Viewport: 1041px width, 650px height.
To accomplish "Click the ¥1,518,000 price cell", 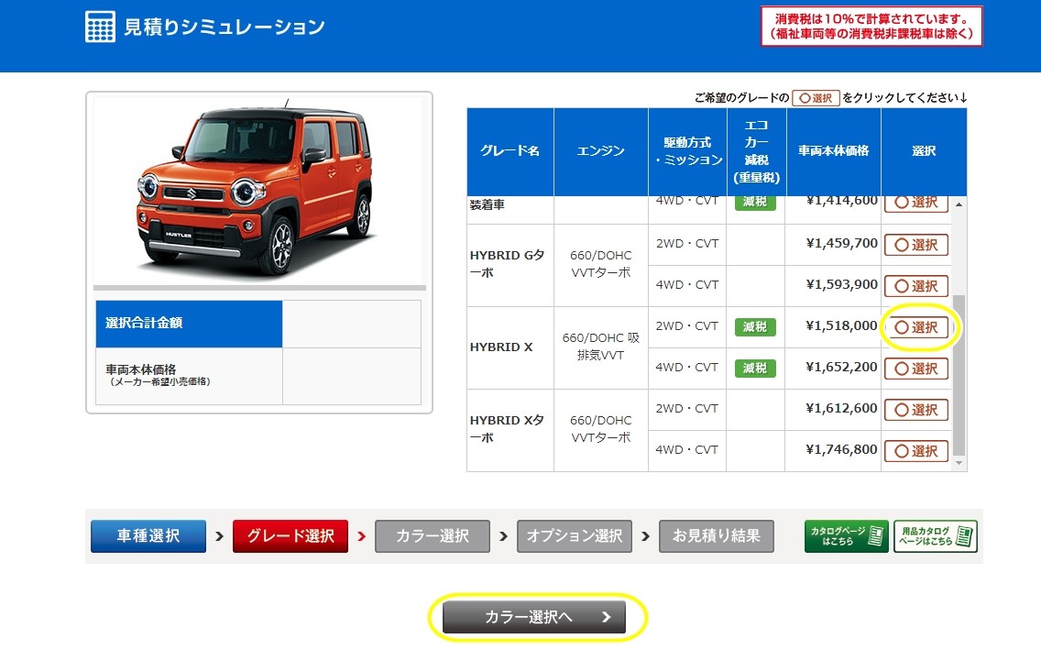I will 833,326.
